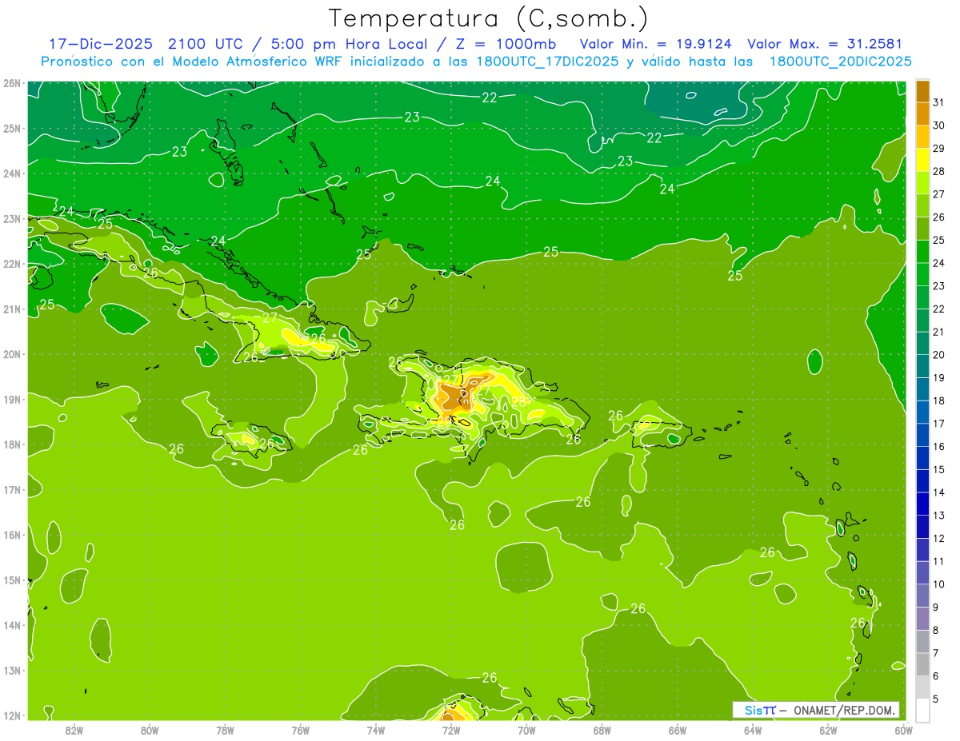960x741 pixels.
Task: Click the "18N" latitude axis label
Action: point(11,444)
